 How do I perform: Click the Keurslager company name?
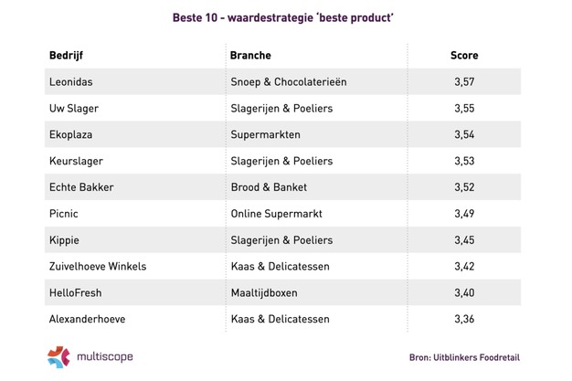pyautogui.click(x=74, y=161)
